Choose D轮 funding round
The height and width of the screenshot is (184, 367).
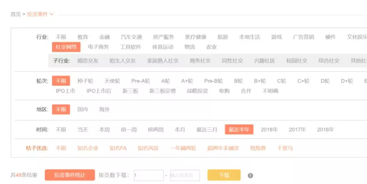click(x=325, y=81)
